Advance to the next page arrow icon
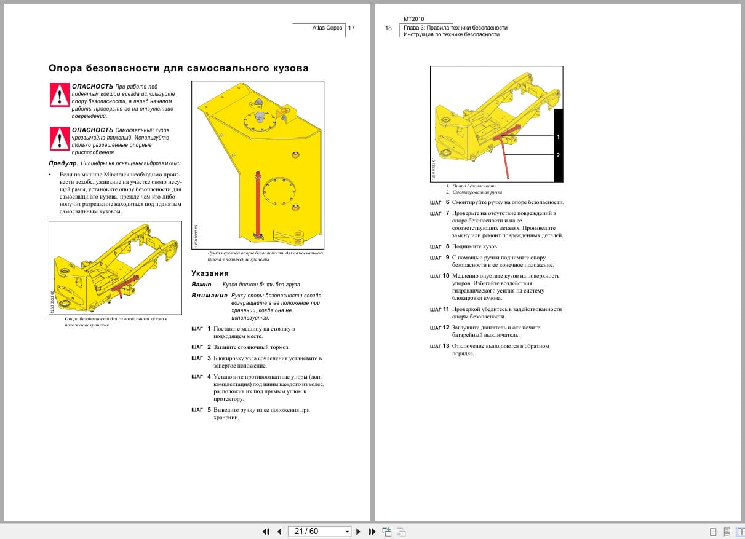The height and width of the screenshot is (539, 745). tap(359, 531)
